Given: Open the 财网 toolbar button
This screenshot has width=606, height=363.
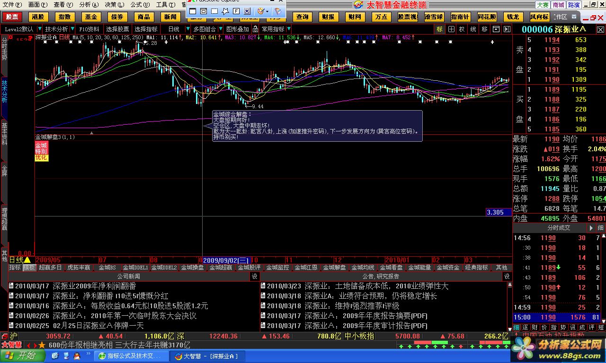Looking at the screenshot, I should click(x=354, y=17).
